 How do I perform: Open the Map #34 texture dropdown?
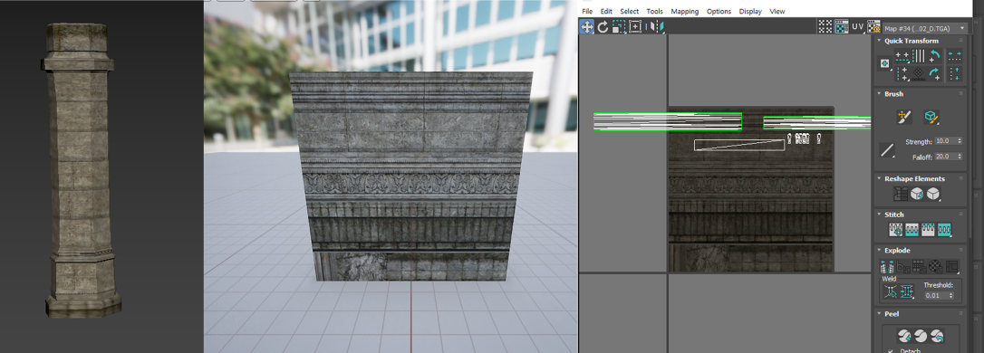(925, 28)
